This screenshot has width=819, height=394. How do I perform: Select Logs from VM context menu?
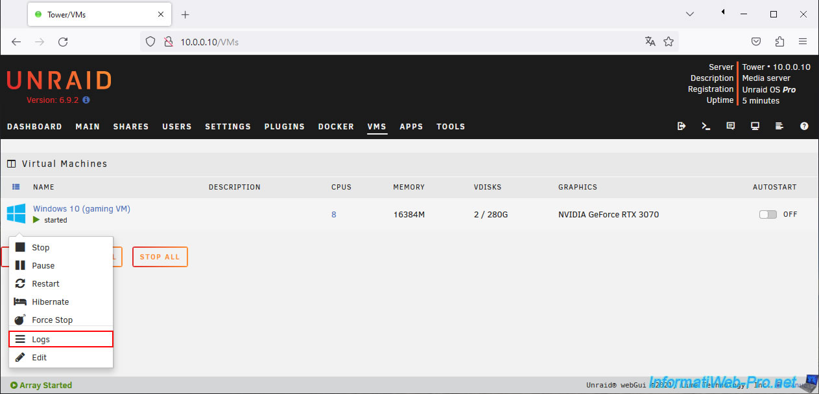point(61,339)
